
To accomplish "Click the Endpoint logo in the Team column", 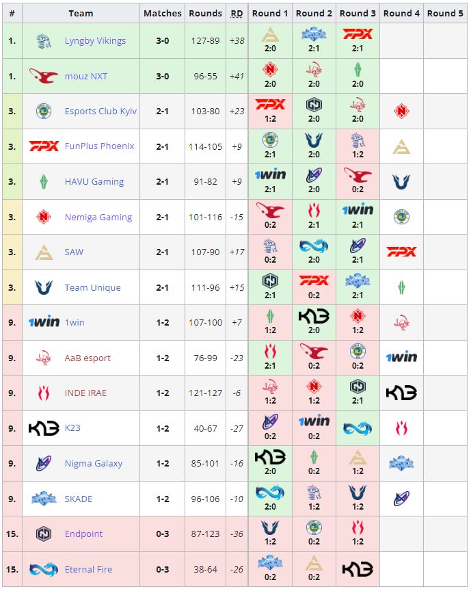I will tap(44, 534).
